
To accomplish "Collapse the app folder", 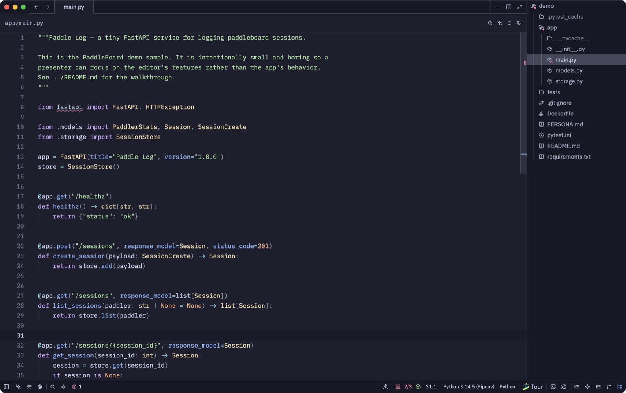I will pos(577,27).
